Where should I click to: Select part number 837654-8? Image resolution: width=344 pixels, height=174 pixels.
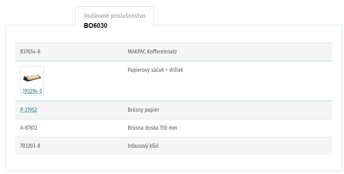pos(30,52)
